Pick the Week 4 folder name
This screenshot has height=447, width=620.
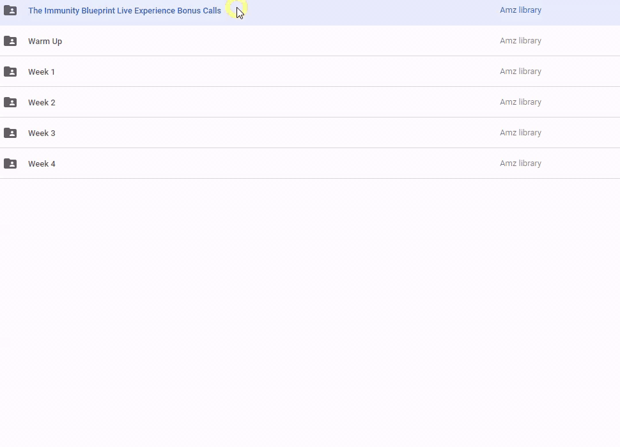(42, 164)
